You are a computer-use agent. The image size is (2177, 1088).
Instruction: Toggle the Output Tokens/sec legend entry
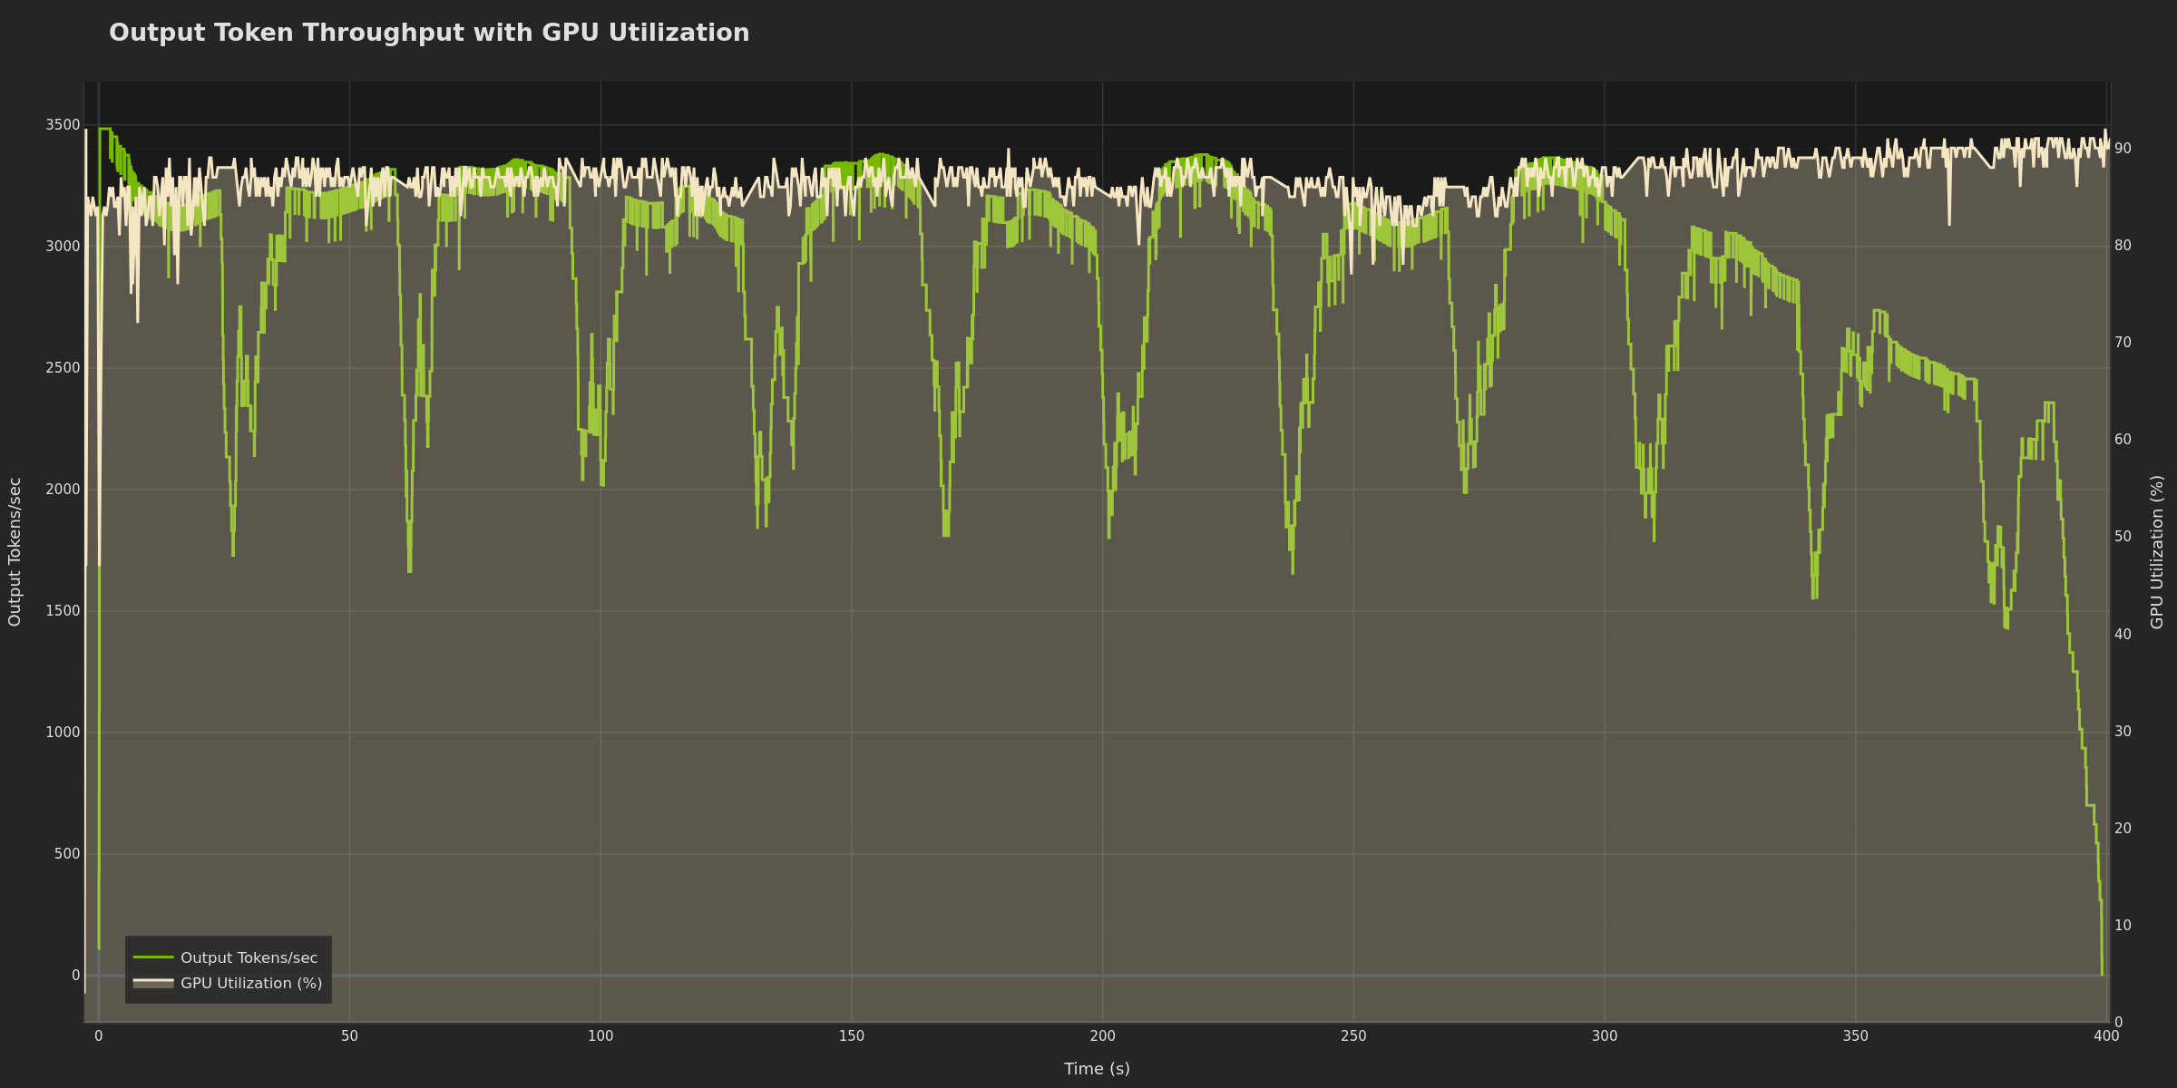[249, 957]
